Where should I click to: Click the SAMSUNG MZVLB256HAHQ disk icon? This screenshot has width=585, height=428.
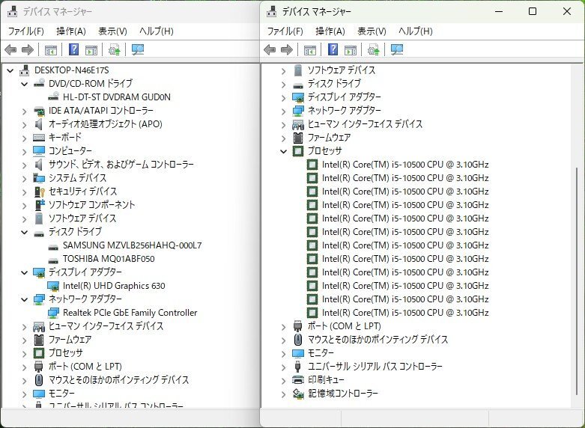point(53,247)
